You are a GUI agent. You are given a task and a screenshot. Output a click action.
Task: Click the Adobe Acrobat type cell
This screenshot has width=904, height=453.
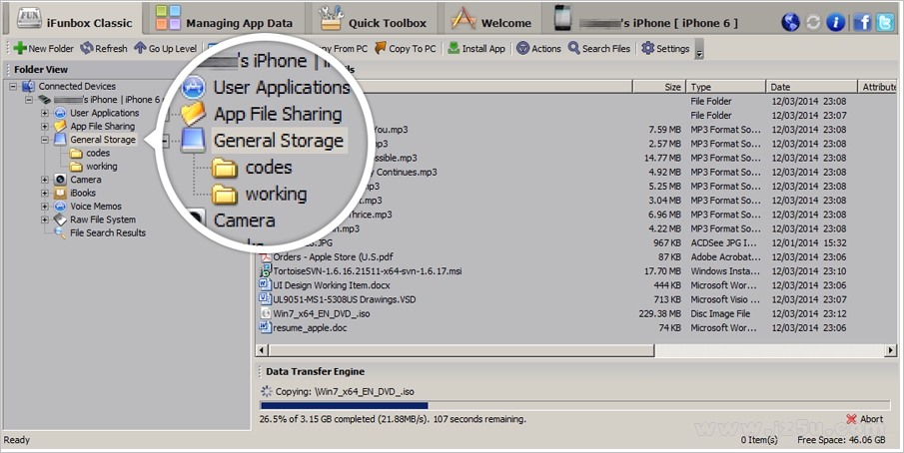coord(725,257)
